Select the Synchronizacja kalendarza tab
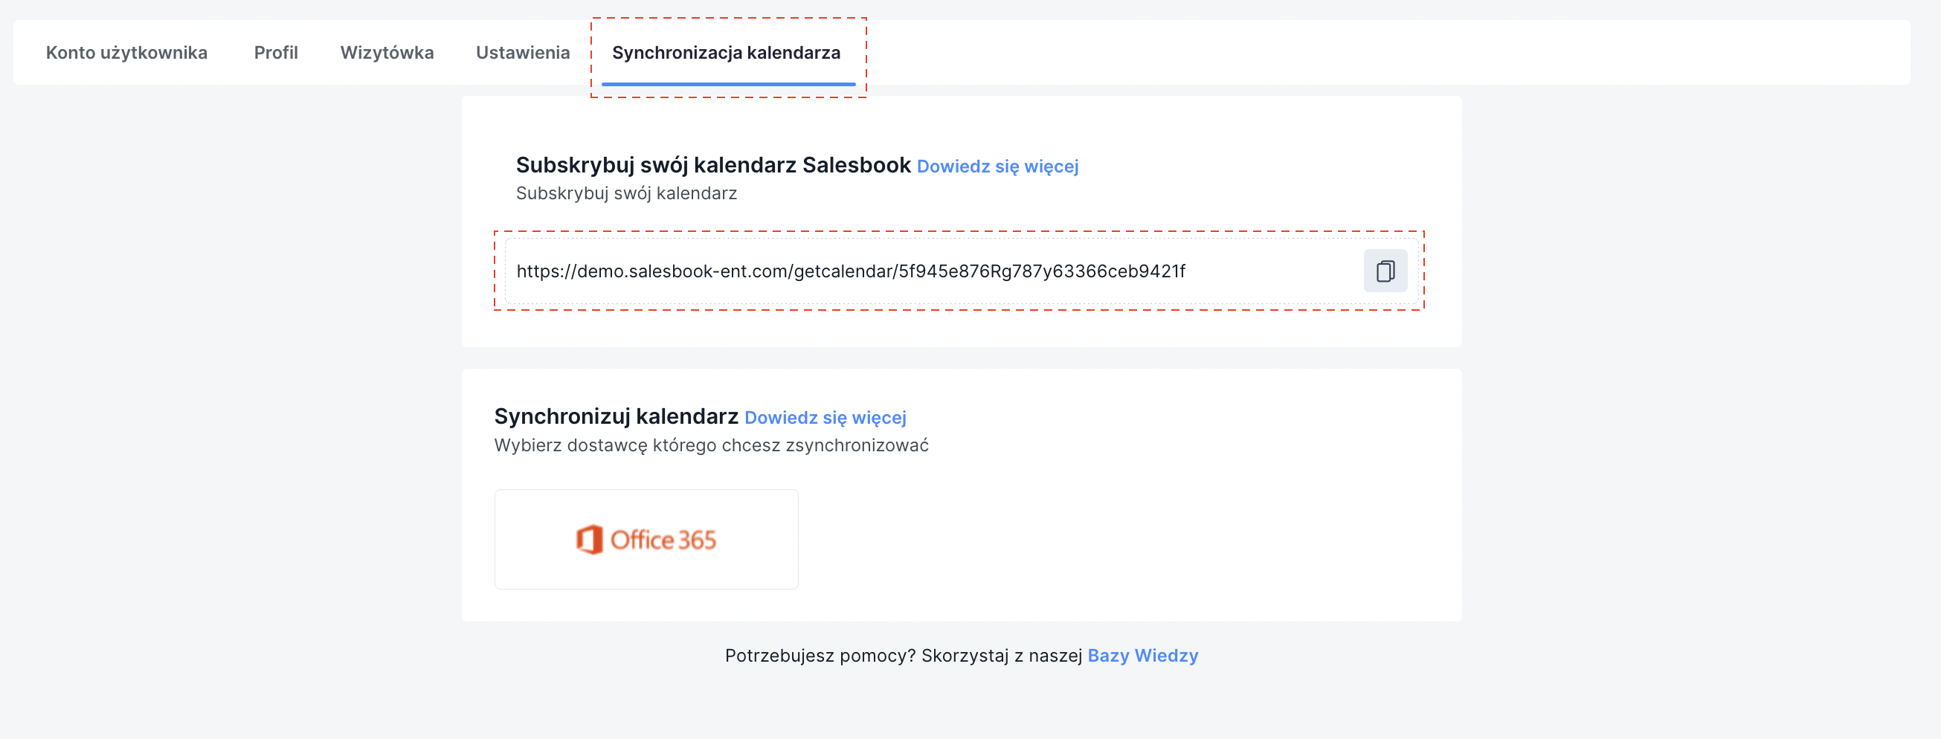 [726, 53]
